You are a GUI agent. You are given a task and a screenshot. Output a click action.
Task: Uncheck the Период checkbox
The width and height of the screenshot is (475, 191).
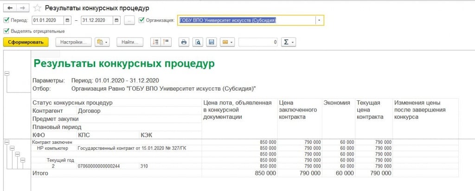pos(6,20)
